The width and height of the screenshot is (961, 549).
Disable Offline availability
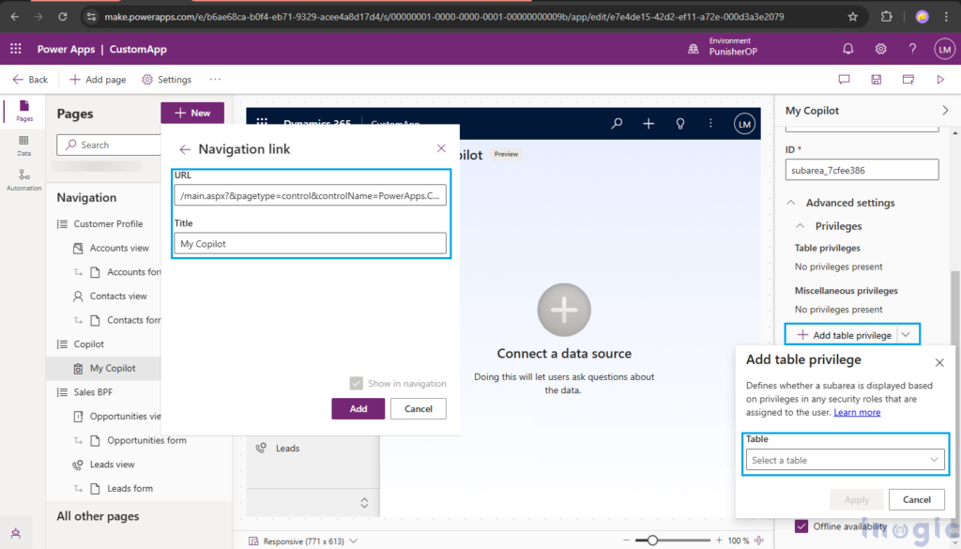(801, 526)
